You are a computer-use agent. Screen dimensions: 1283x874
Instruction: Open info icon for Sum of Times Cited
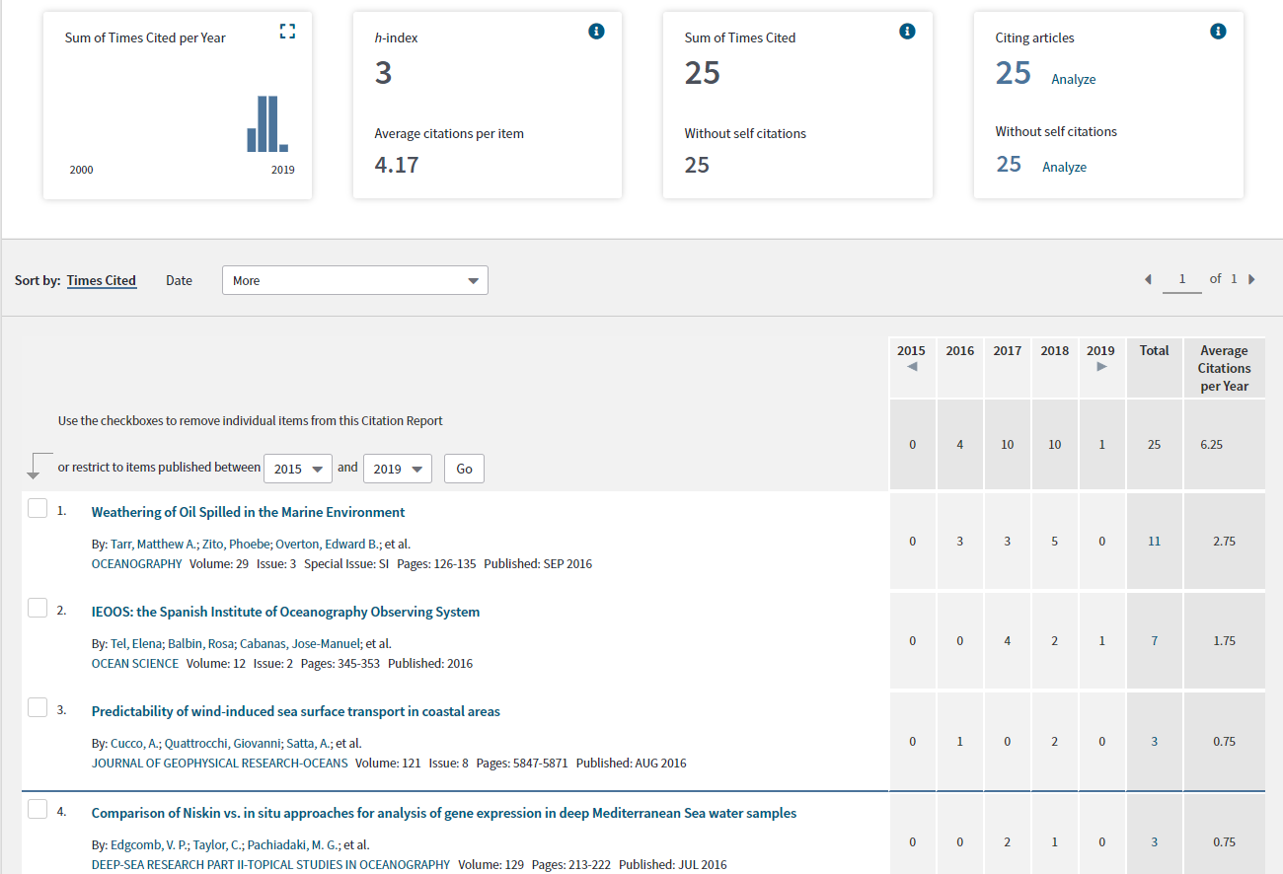907,32
